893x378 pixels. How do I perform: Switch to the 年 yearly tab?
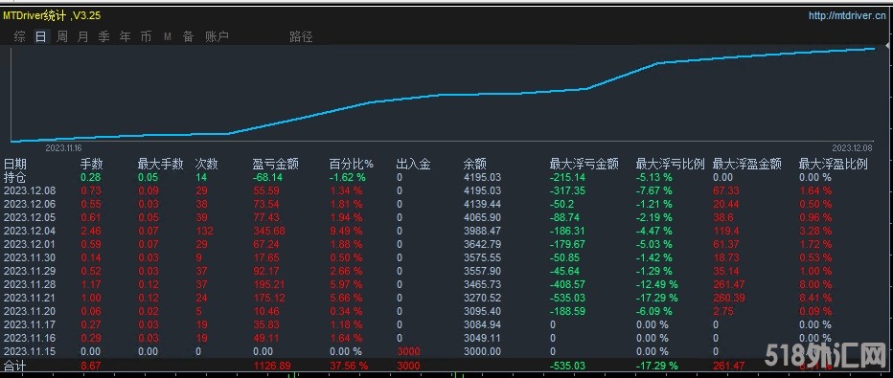[x=126, y=37]
